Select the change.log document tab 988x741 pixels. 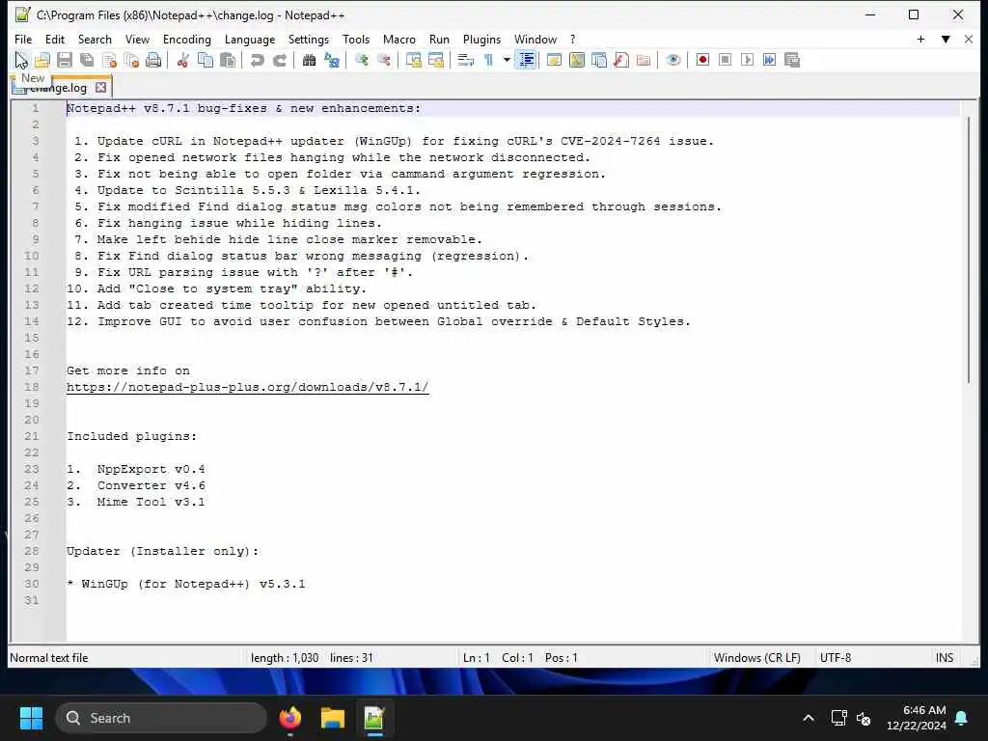tap(59, 88)
